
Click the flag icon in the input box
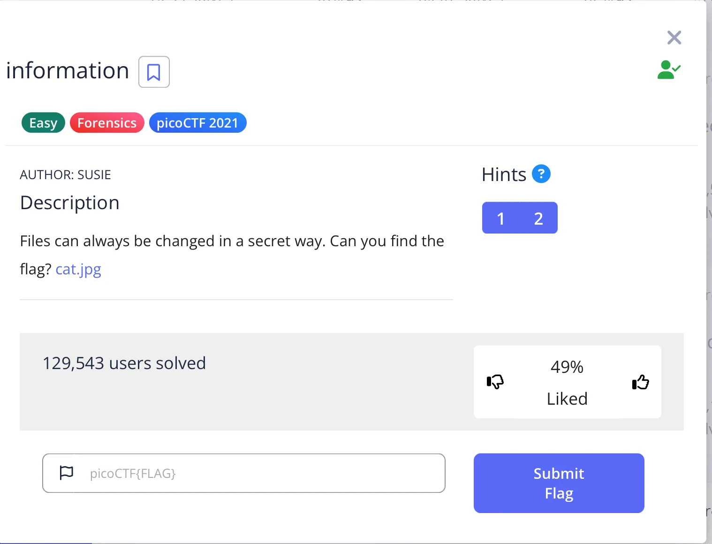coord(67,473)
